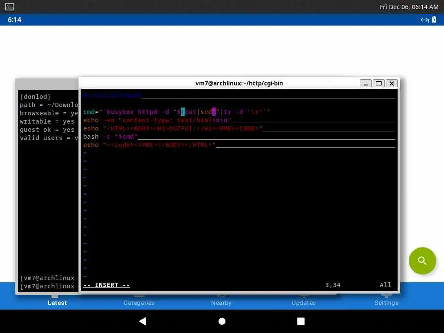Click valid users line in background terminal

point(49,137)
